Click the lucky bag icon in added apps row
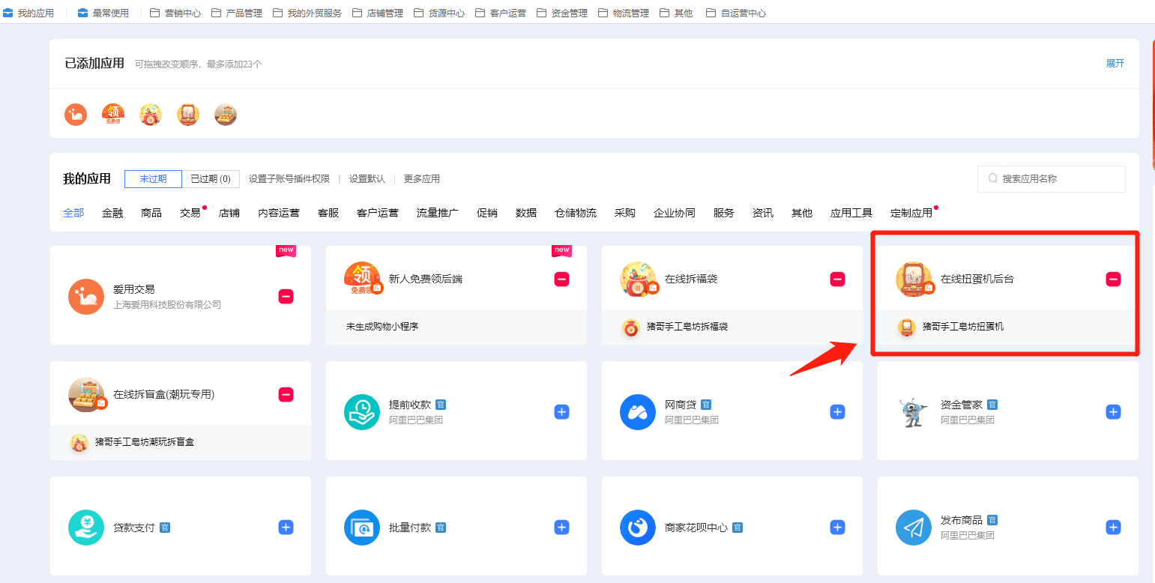The width and height of the screenshot is (1155, 583). [x=151, y=115]
